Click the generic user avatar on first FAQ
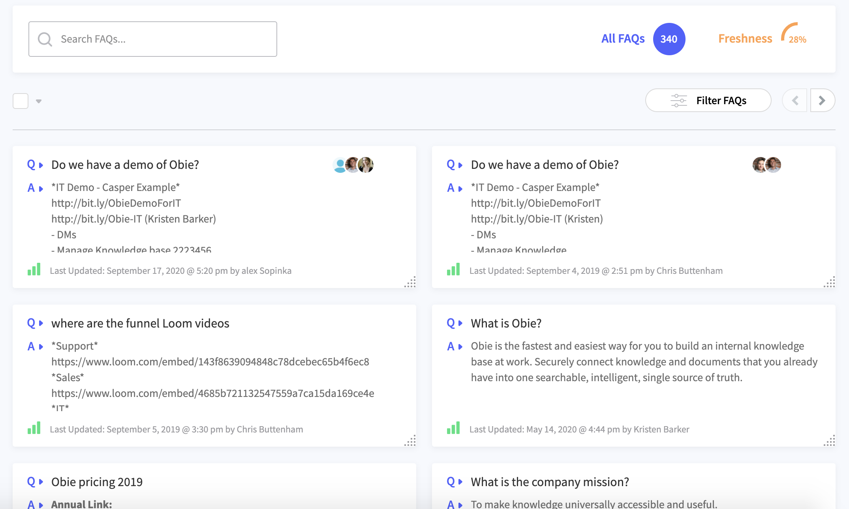This screenshot has height=509, width=849. pos(340,165)
